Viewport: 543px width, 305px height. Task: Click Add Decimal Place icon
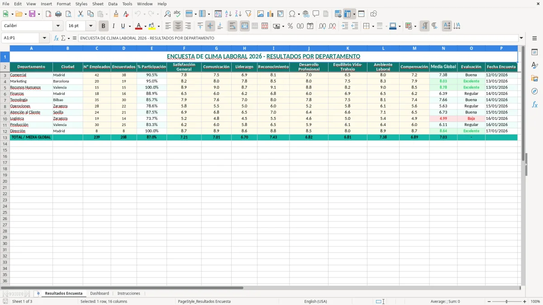click(322, 26)
